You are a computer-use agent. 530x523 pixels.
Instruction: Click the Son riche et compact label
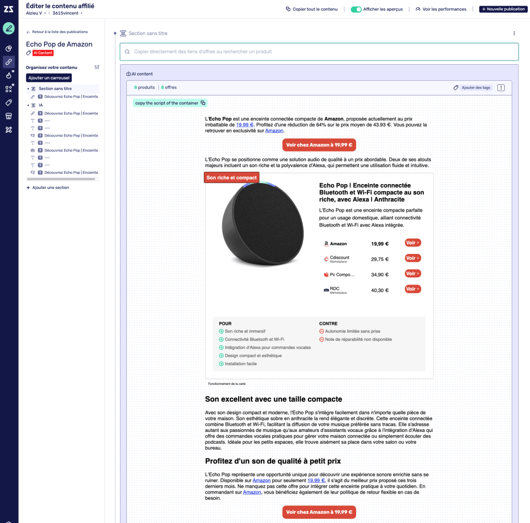(x=231, y=178)
